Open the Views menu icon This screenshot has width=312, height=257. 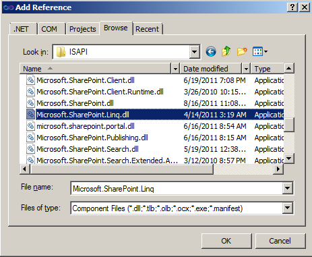[x=257, y=51]
